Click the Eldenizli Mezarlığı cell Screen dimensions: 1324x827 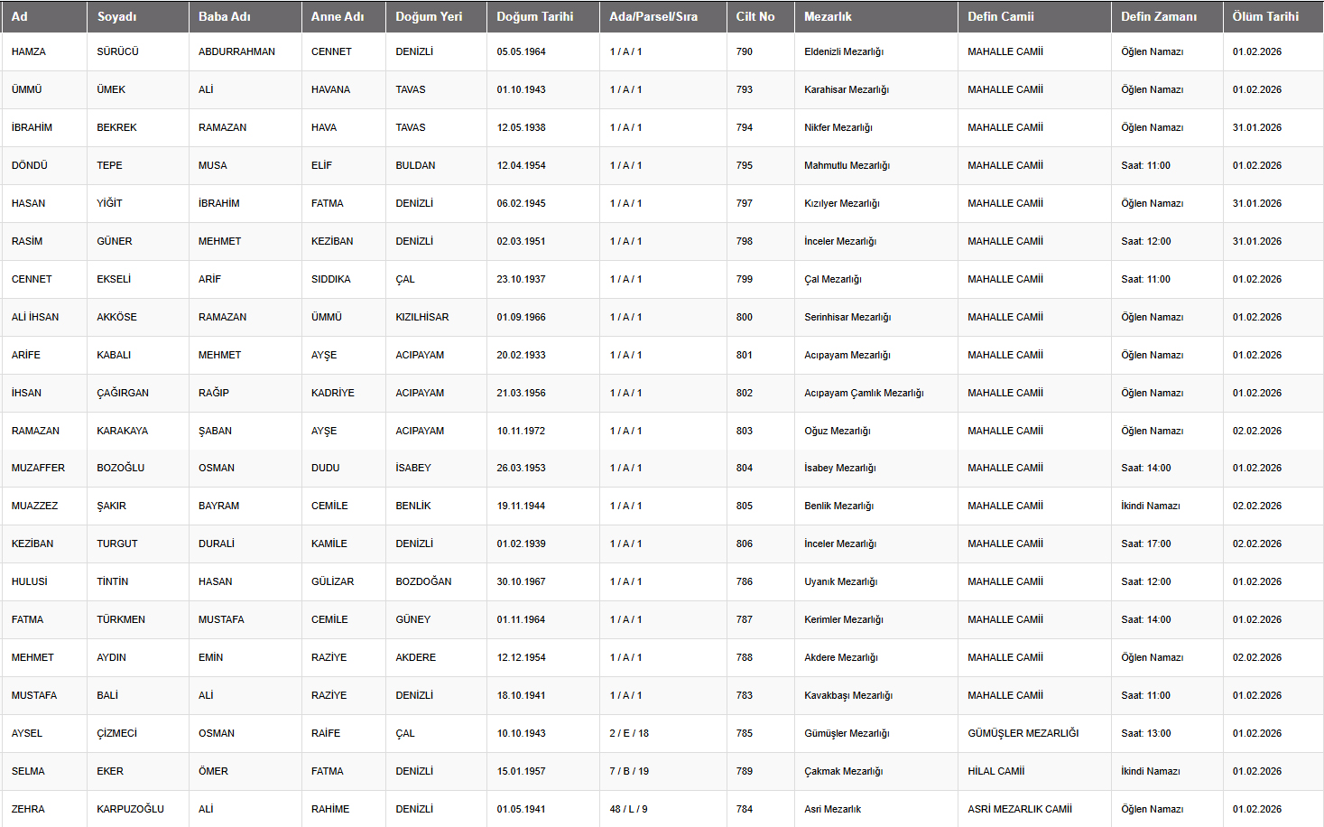pyautogui.click(x=844, y=51)
